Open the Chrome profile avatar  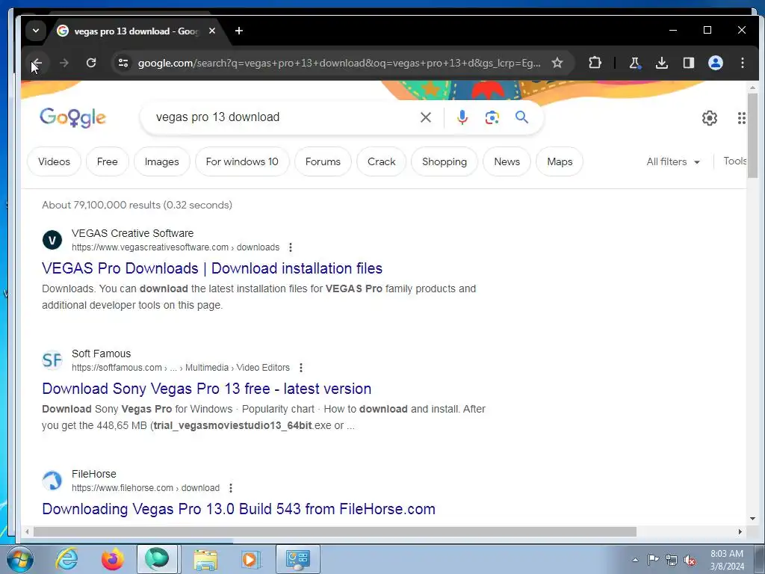point(715,63)
